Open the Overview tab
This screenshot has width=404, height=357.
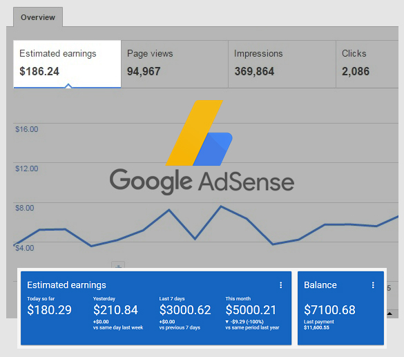coord(38,17)
